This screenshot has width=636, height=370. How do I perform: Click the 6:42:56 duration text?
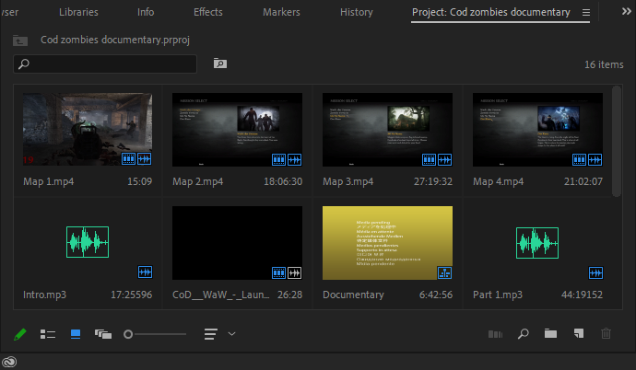[436, 295]
